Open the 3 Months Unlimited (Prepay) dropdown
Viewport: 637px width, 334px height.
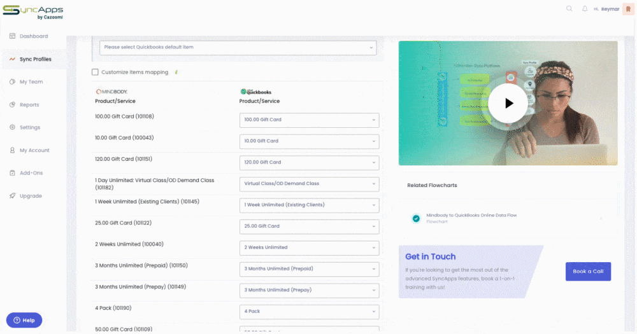coord(309,290)
